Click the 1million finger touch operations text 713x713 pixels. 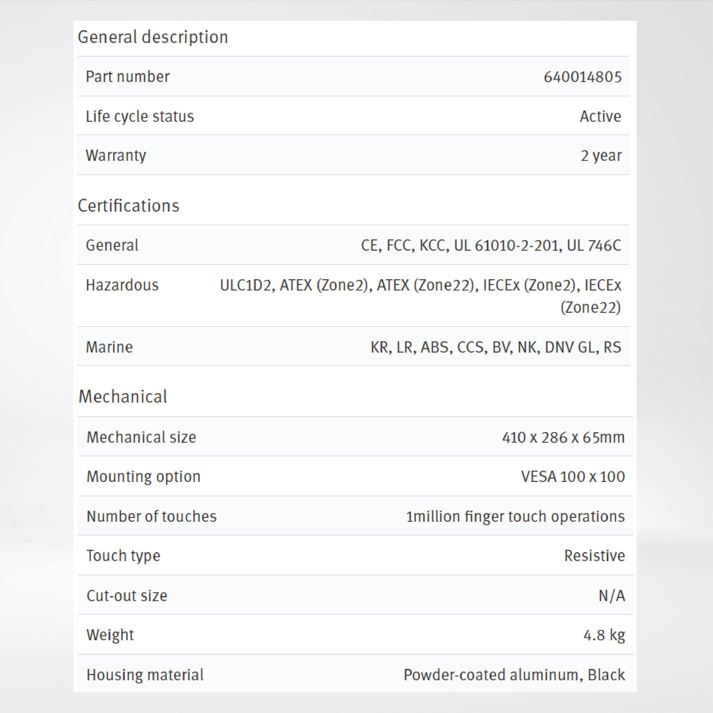coord(515,516)
